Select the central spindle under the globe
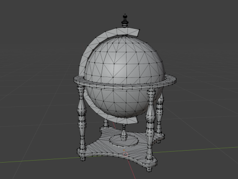 pyautogui.click(x=124, y=133)
